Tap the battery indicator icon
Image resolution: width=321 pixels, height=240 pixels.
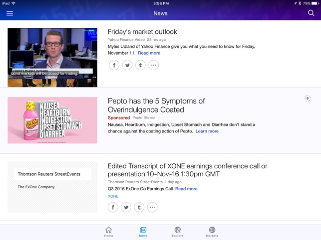[315, 3]
